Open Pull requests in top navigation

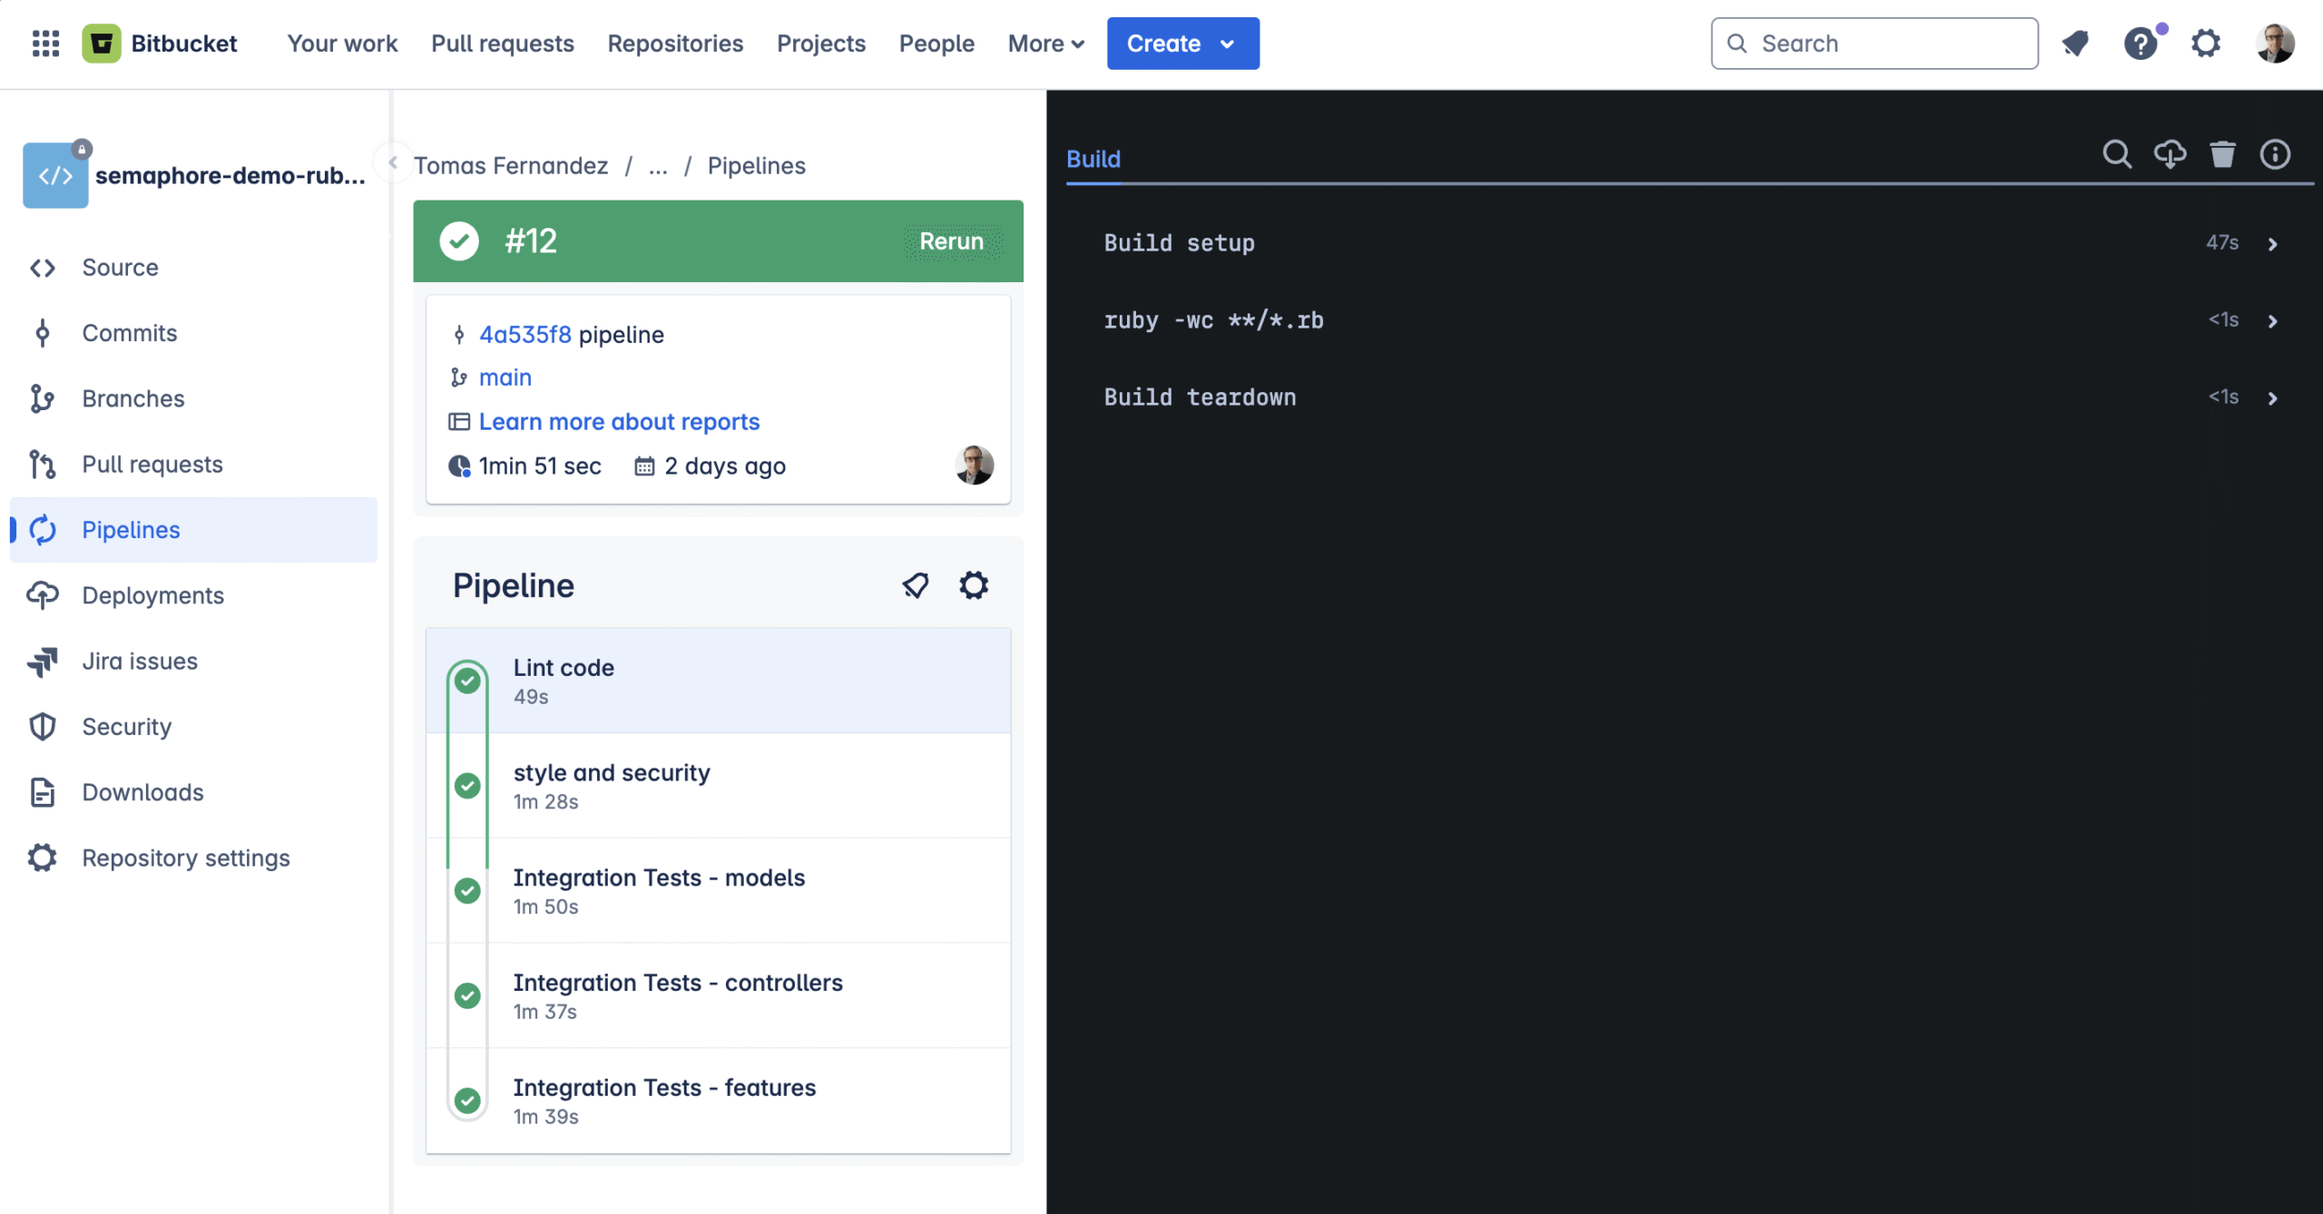click(503, 44)
